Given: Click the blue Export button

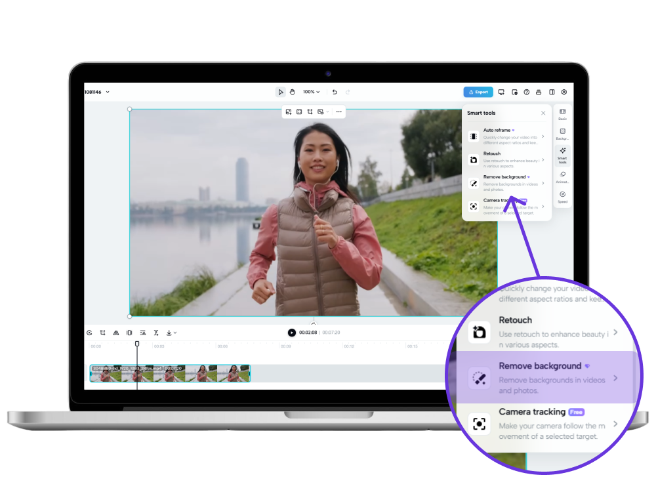Looking at the screenshot, I should pos(478,92).
